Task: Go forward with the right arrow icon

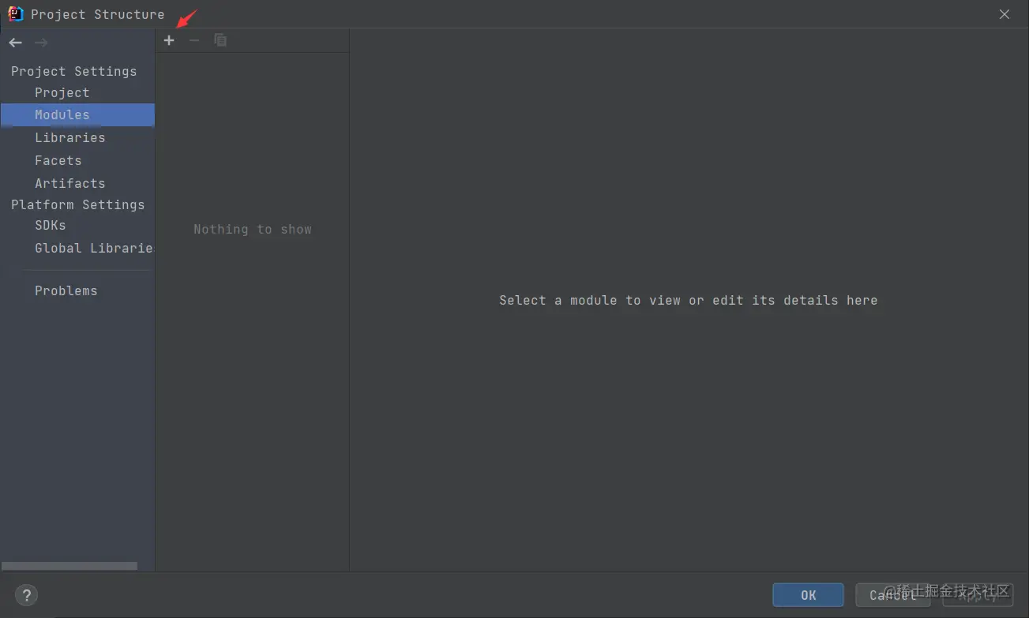Action: pos(41,43)
